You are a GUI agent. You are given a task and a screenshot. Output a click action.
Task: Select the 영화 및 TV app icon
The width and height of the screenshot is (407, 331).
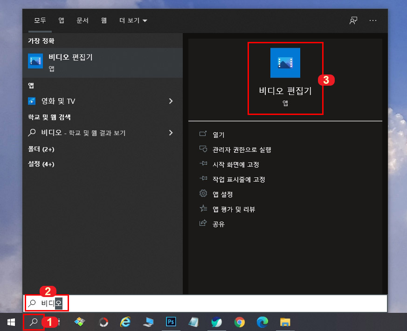(x=31, y=101)
